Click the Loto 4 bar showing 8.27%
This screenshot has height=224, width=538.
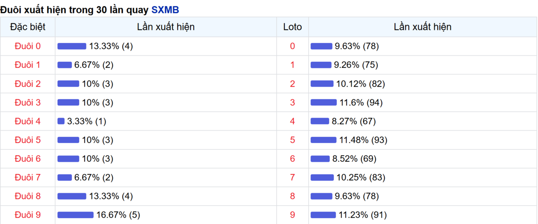[x=320, y=121]
